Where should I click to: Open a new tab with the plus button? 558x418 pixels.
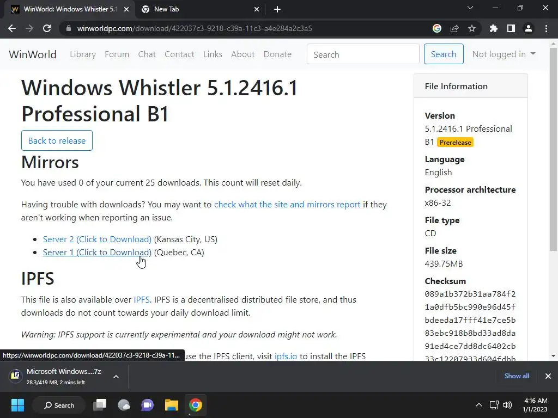click(277, 9)
